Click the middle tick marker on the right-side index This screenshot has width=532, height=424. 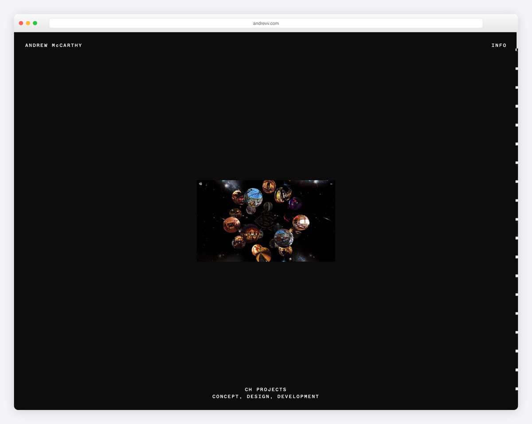(516, 219)
